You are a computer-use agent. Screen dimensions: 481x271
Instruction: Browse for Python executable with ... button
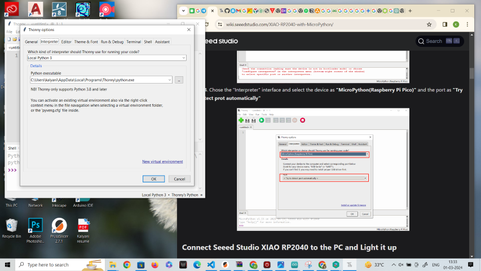(179, 80)
